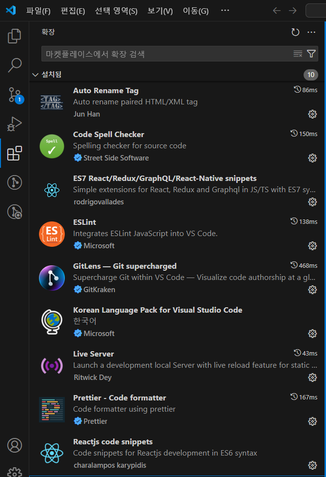The image size is (326, 477).
Task: Open the 편집(E) menu
Action: [73, 11]
